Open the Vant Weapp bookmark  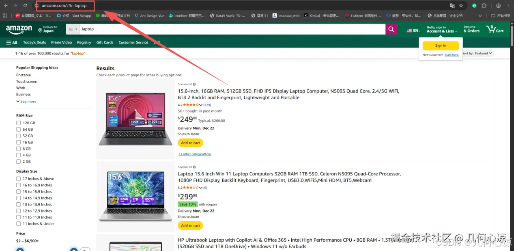pos(74,16)
